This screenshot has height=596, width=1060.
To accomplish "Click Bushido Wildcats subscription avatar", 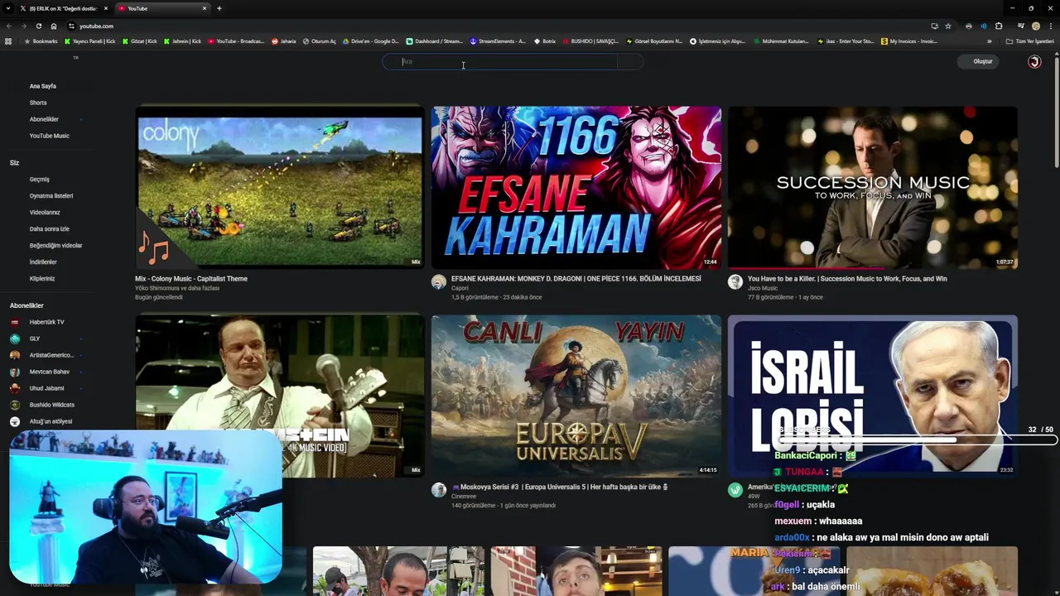I will (15, 405).
